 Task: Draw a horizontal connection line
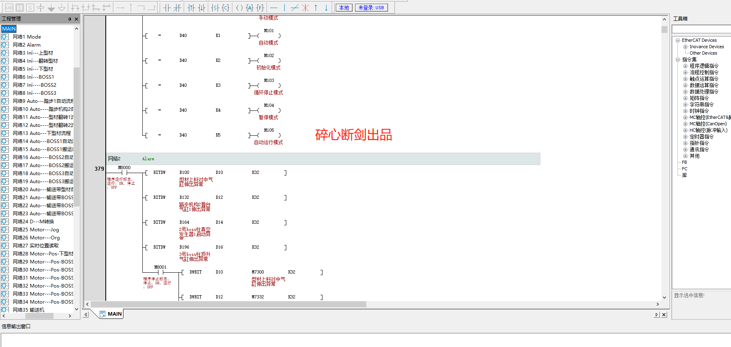coord(274,8)
